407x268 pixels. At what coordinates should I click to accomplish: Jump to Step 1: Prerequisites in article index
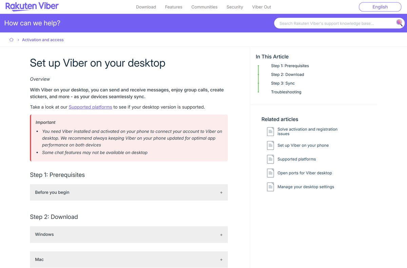pos(290,66)
